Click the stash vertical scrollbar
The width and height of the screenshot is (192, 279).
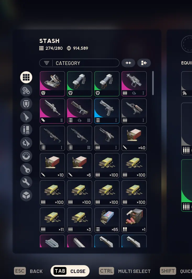pos(153,83)
